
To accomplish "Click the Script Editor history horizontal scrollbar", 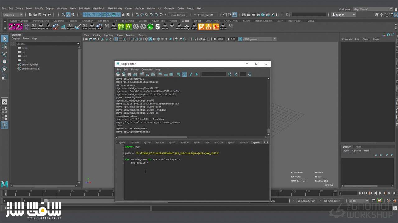I will pos(152,137).
